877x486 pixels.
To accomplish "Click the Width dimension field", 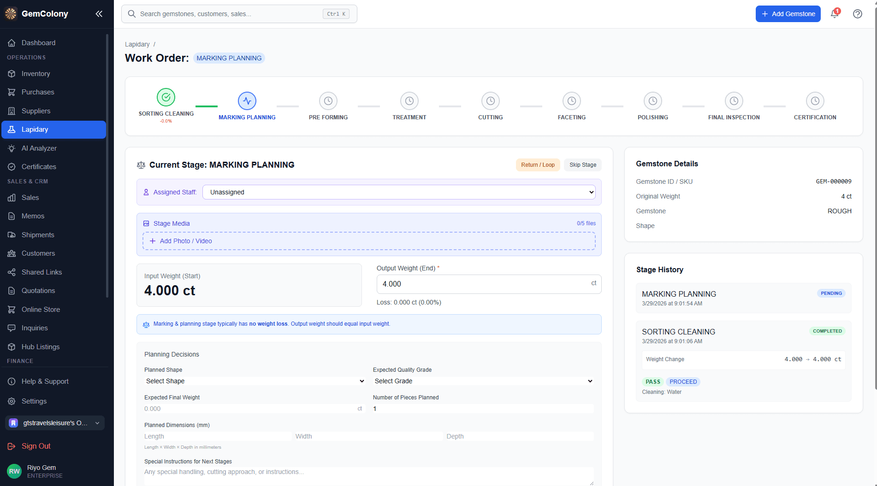I will tap(369, 436).
